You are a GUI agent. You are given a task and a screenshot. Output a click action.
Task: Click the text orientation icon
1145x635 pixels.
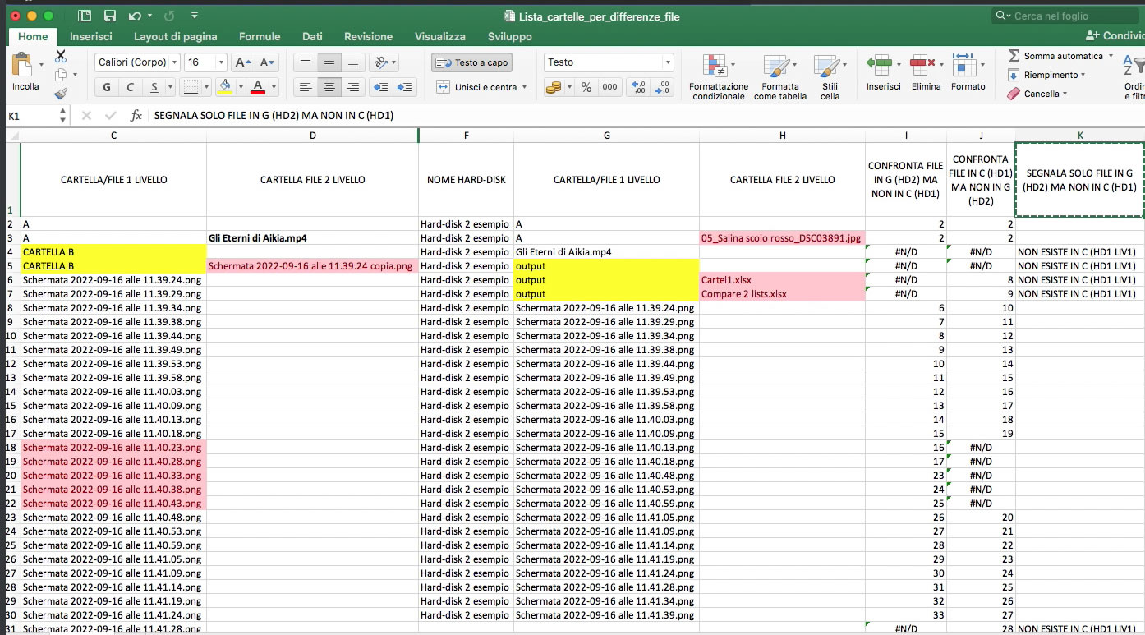[x=381, y=62]
